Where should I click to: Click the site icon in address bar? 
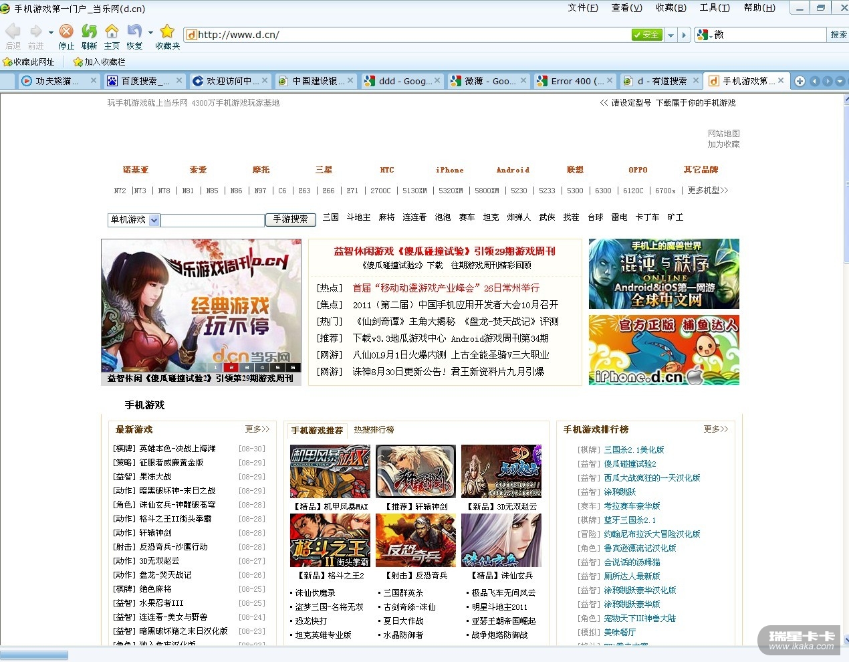(191, 35)
